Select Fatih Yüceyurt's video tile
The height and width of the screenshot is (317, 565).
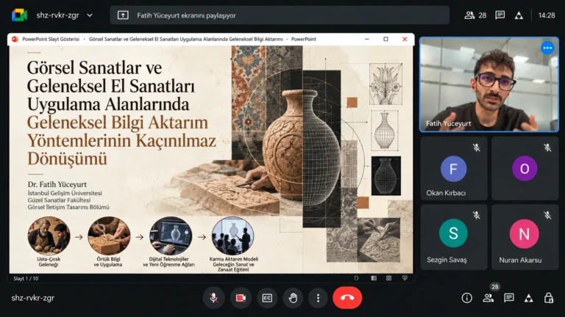point(489,84)
